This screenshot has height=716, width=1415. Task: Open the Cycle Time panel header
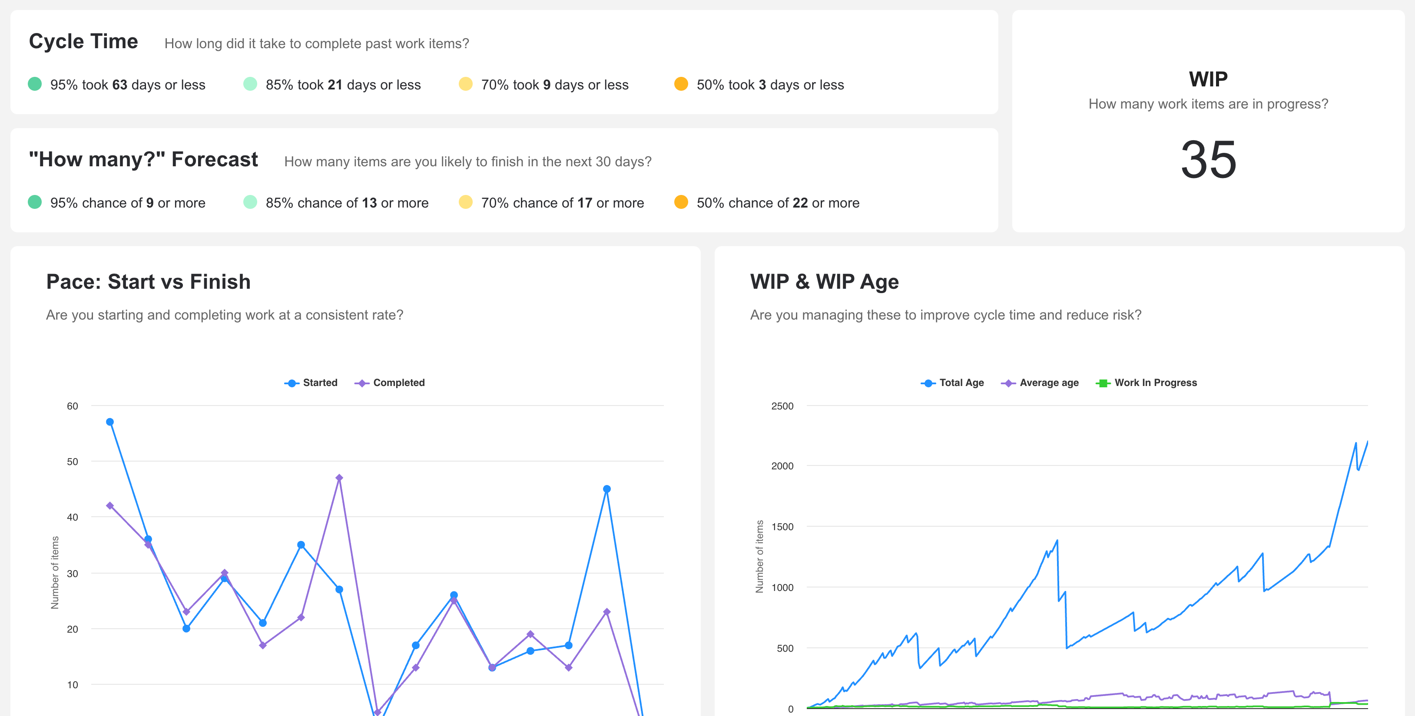tap(83, 41)
